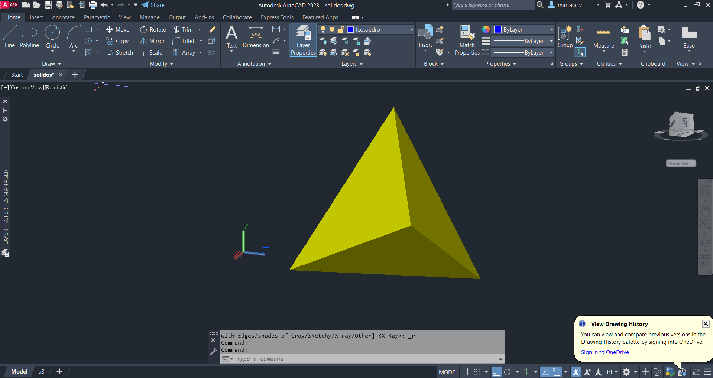This screenshot has height=378, width=713.
Task: Click the blue ByLayer object color swatch
Action: click(x=498, y=30)
